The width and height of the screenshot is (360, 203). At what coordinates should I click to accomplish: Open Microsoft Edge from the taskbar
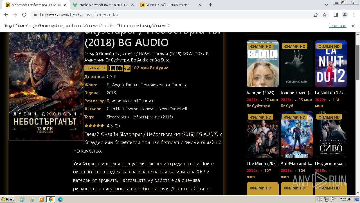coord(60,199)
